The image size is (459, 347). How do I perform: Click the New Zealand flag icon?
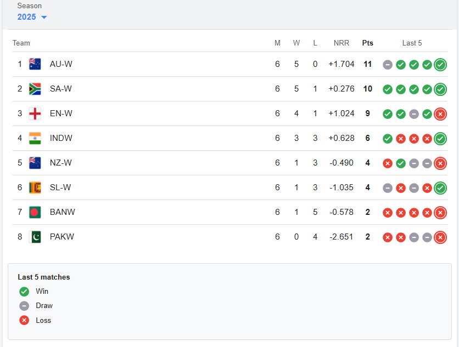[35, 163]
